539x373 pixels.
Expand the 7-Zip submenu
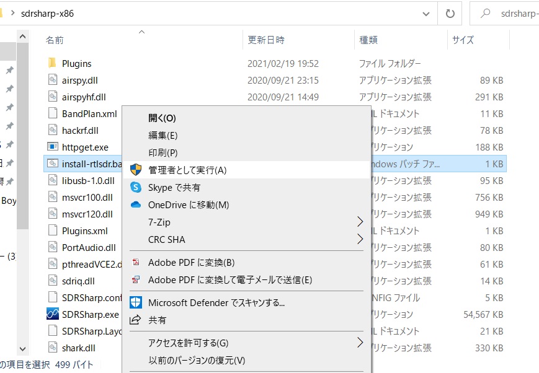[x=360, y=222]
